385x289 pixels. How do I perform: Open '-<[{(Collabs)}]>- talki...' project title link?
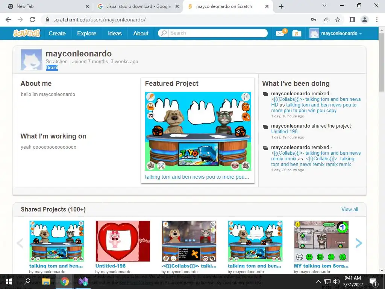189,266
